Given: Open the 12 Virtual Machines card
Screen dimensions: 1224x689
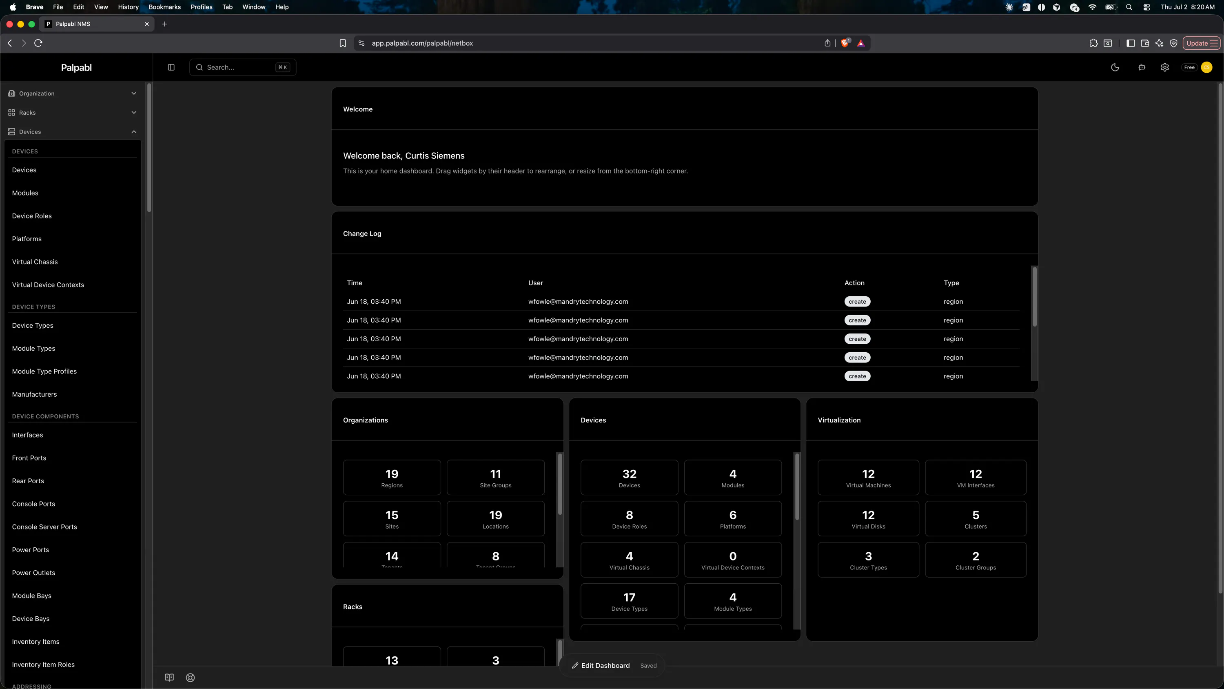Looking at the screenshot, I should 868,478.
